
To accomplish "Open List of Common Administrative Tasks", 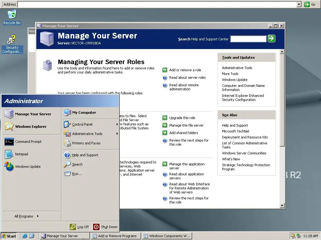I will click(x=245, y=145).
